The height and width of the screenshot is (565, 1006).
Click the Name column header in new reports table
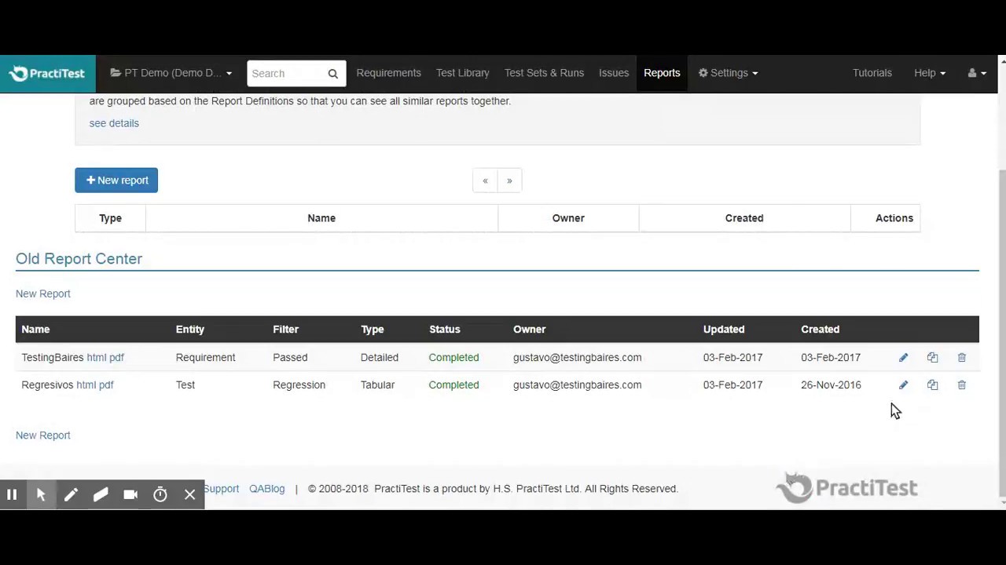tap(321, 218)
